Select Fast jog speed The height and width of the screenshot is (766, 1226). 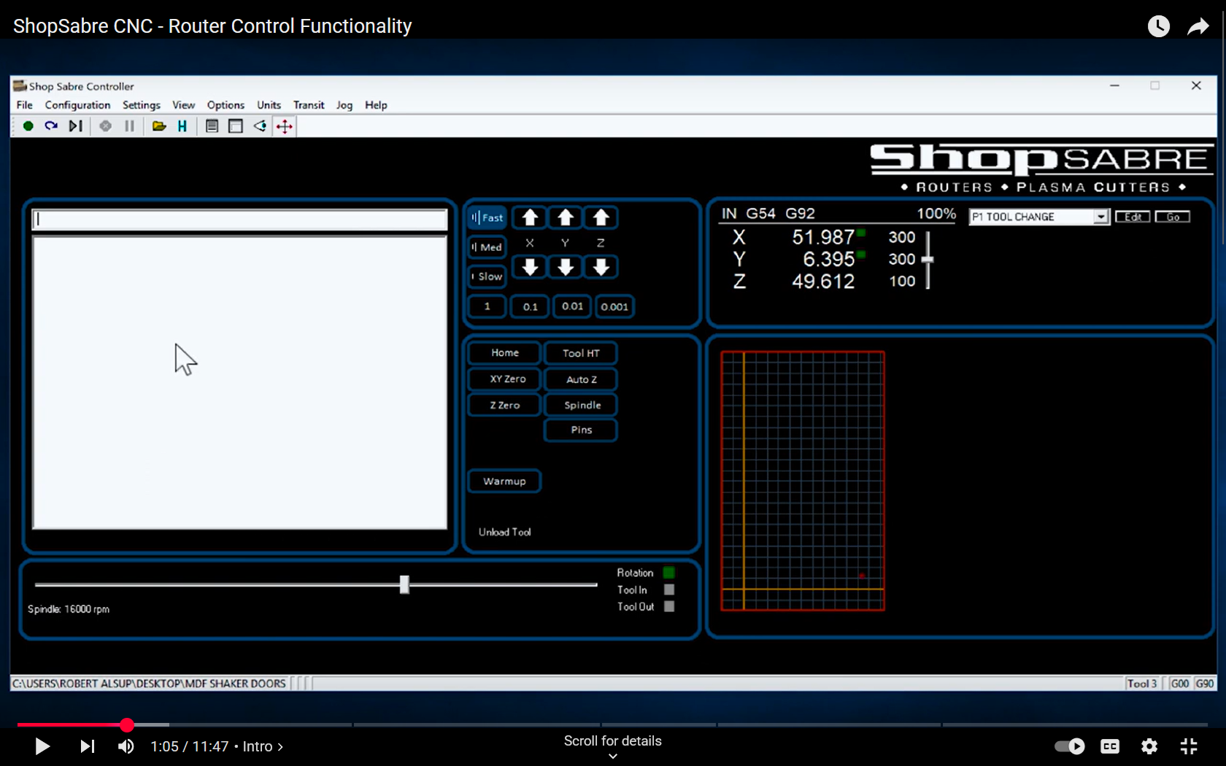click(x=487, y=217)
